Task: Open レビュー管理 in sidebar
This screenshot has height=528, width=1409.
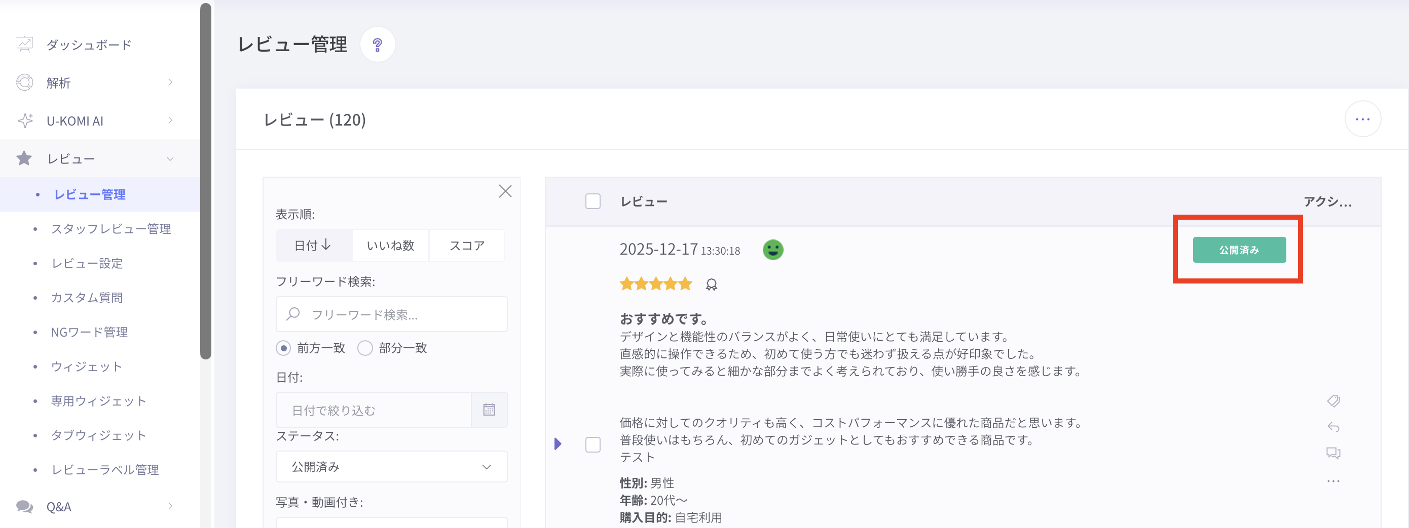Action: click(x=90, y=194)
